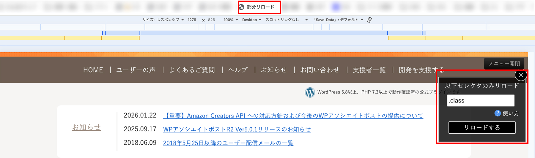The image size is (535, 158).
Task: Expand the 100% zoom dropdown
Action: pyautogui.click(x=231, y=20)
